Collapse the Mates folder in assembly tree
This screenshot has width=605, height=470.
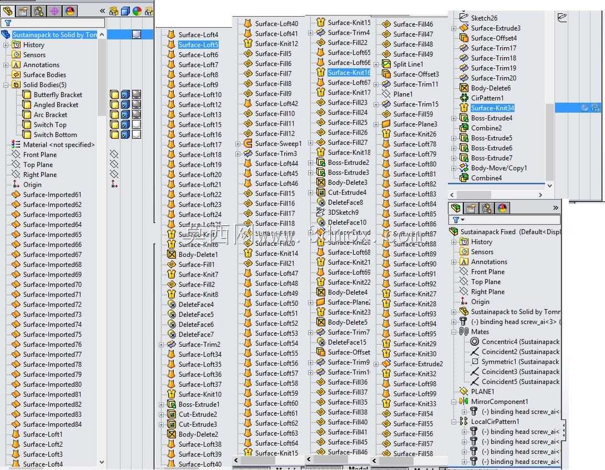(x=454, y=332)
